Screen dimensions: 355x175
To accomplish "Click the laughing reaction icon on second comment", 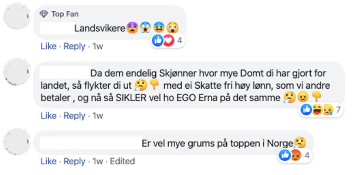I will click(x=317, y=110).
